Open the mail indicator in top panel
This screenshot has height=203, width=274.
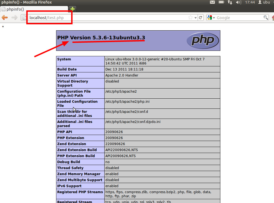pos(212,2)
